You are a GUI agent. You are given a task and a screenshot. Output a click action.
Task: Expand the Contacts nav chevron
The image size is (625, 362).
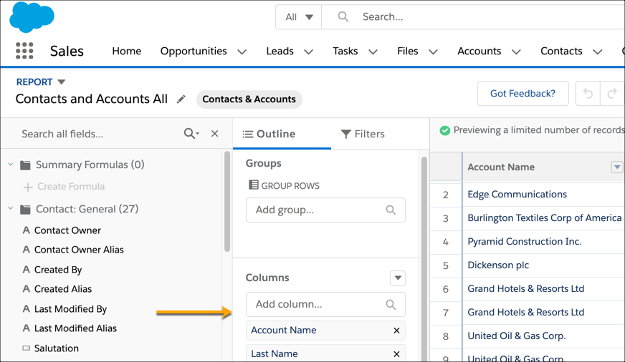pyautogui.click(x=598, y=52)
